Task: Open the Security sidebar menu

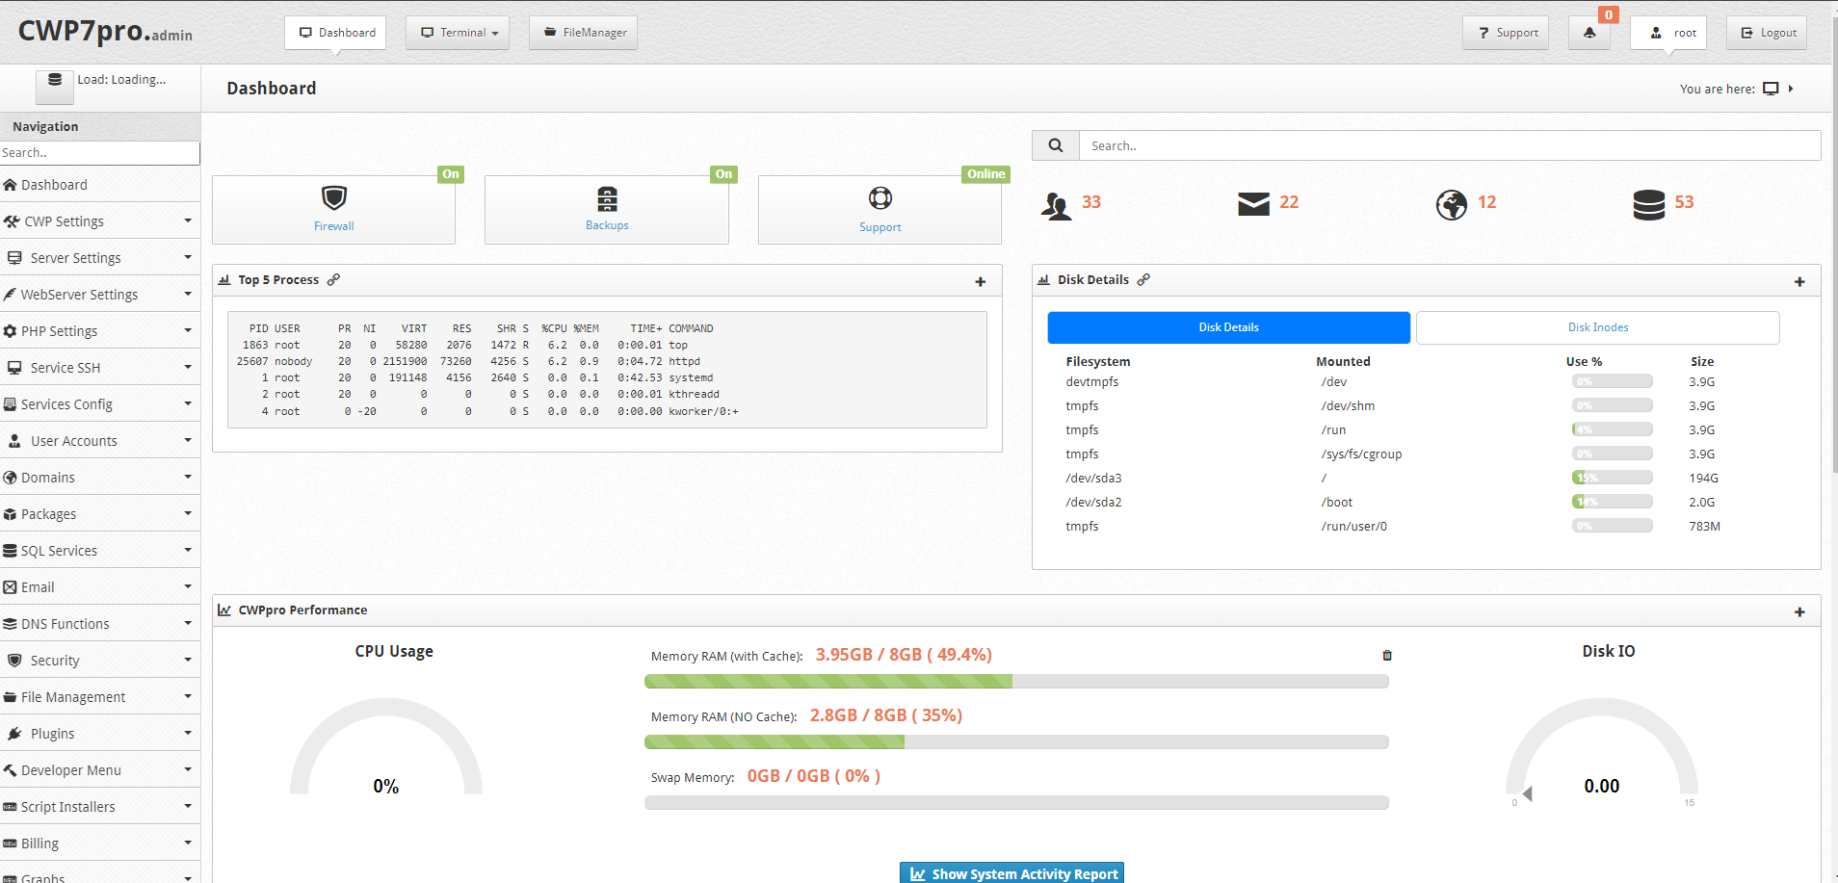Action: [100, 661]
